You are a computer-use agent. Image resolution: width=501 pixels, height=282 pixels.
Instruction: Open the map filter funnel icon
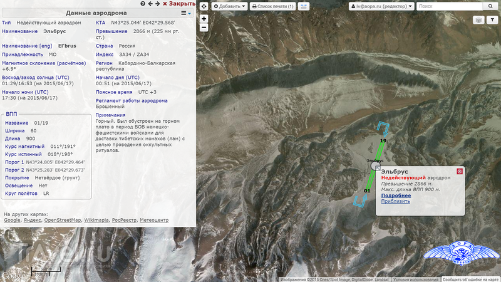click(492, 20)
